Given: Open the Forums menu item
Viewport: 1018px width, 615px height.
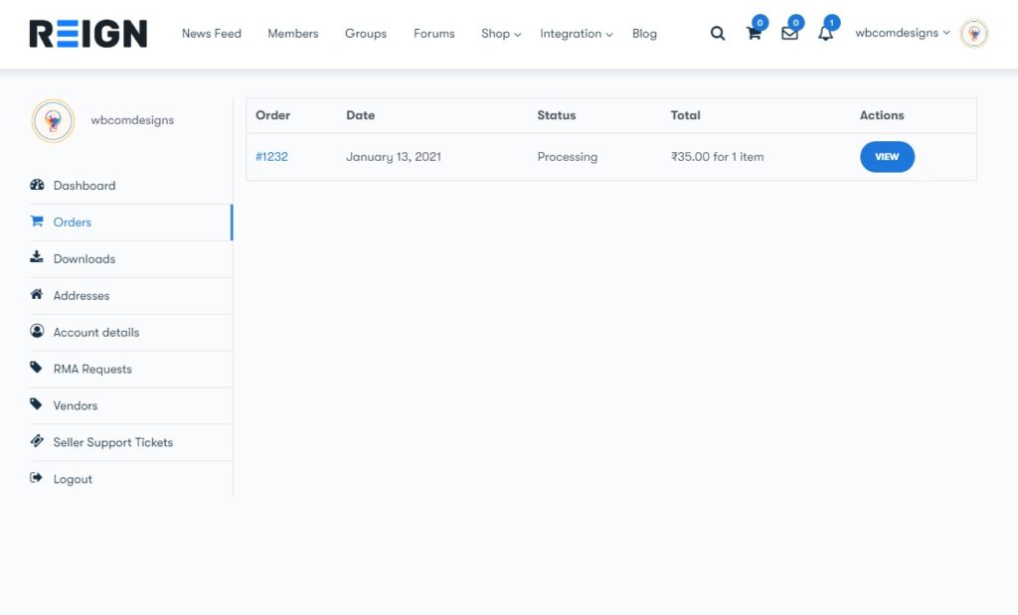Looking at the screenshot, I should tap(433, 34).
